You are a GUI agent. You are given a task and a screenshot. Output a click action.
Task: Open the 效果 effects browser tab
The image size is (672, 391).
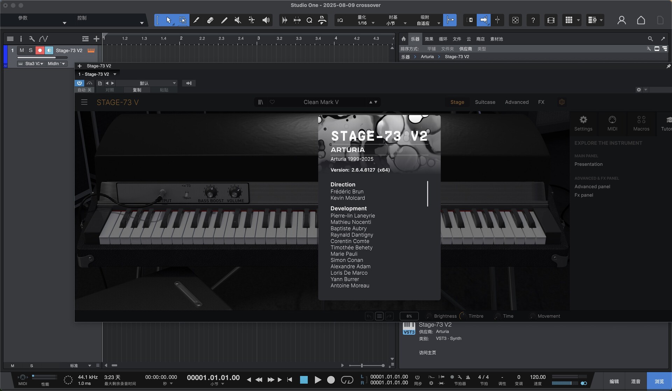coord(429,39)
